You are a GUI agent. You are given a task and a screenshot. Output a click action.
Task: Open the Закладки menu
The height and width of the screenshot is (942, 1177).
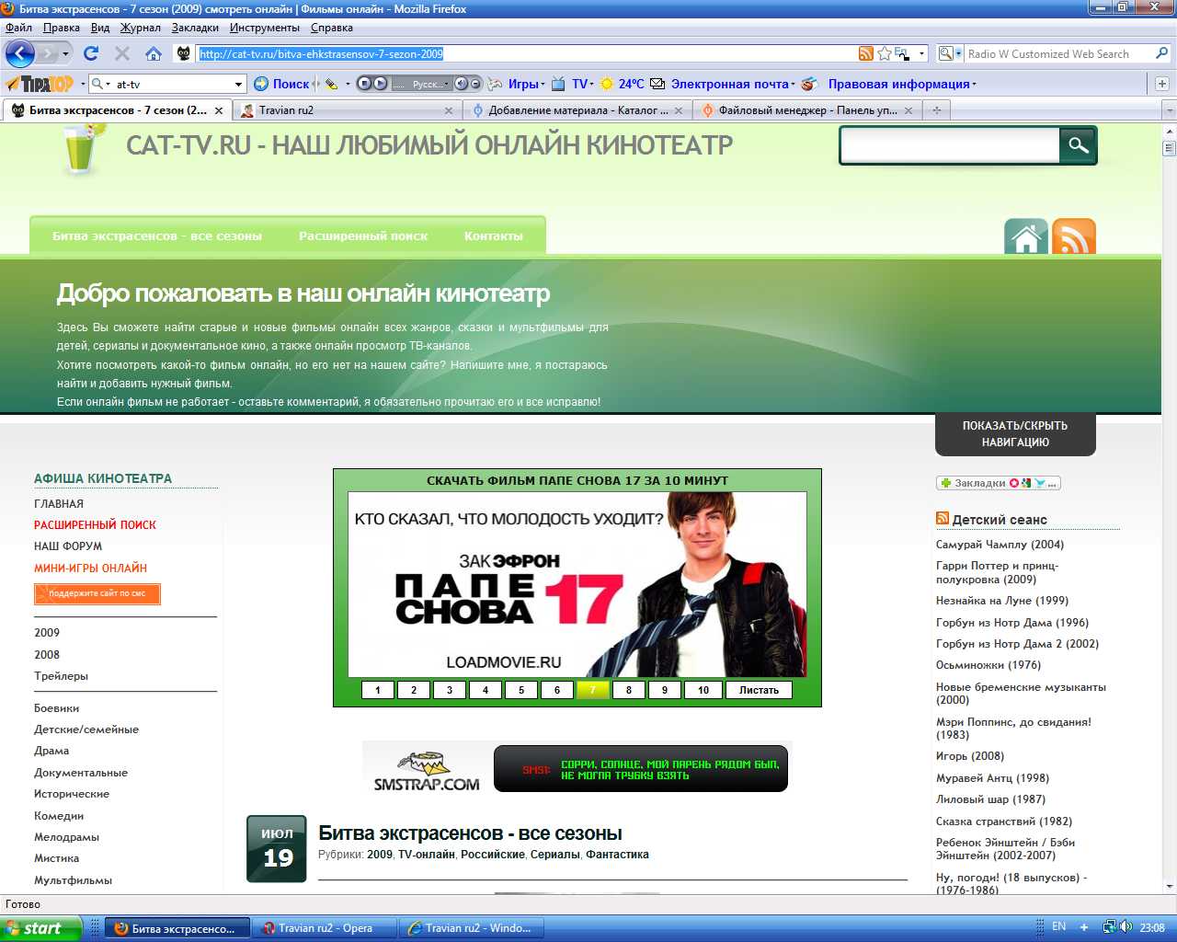pos(195,28)
